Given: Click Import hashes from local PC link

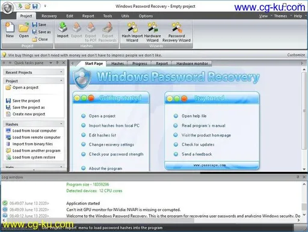Looking at the screenshot, I should (x=114, y=126).
